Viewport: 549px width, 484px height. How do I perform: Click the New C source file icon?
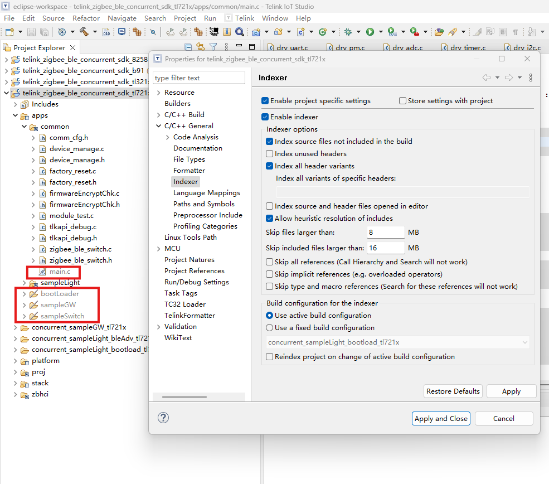point(301,32)
